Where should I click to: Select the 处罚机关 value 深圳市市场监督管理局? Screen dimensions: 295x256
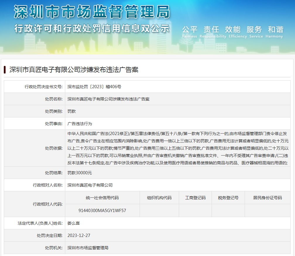[x=88, y=248]
